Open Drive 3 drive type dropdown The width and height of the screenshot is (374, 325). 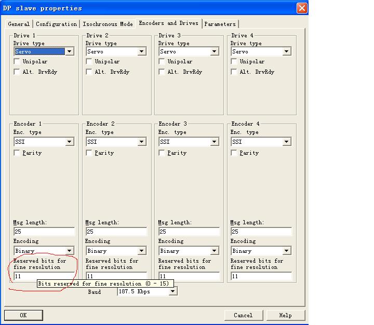coord(189,51)
